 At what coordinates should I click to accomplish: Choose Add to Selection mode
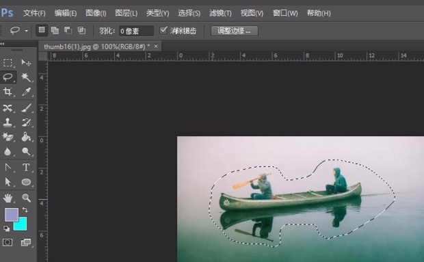coord(55,30)
